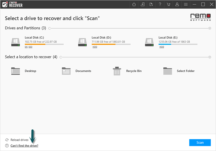Image resolution: width=216 pixels, height=151 pixels.
Task: Click the OS tag under Local Disk (C:)
Action: tap(26, 47)
